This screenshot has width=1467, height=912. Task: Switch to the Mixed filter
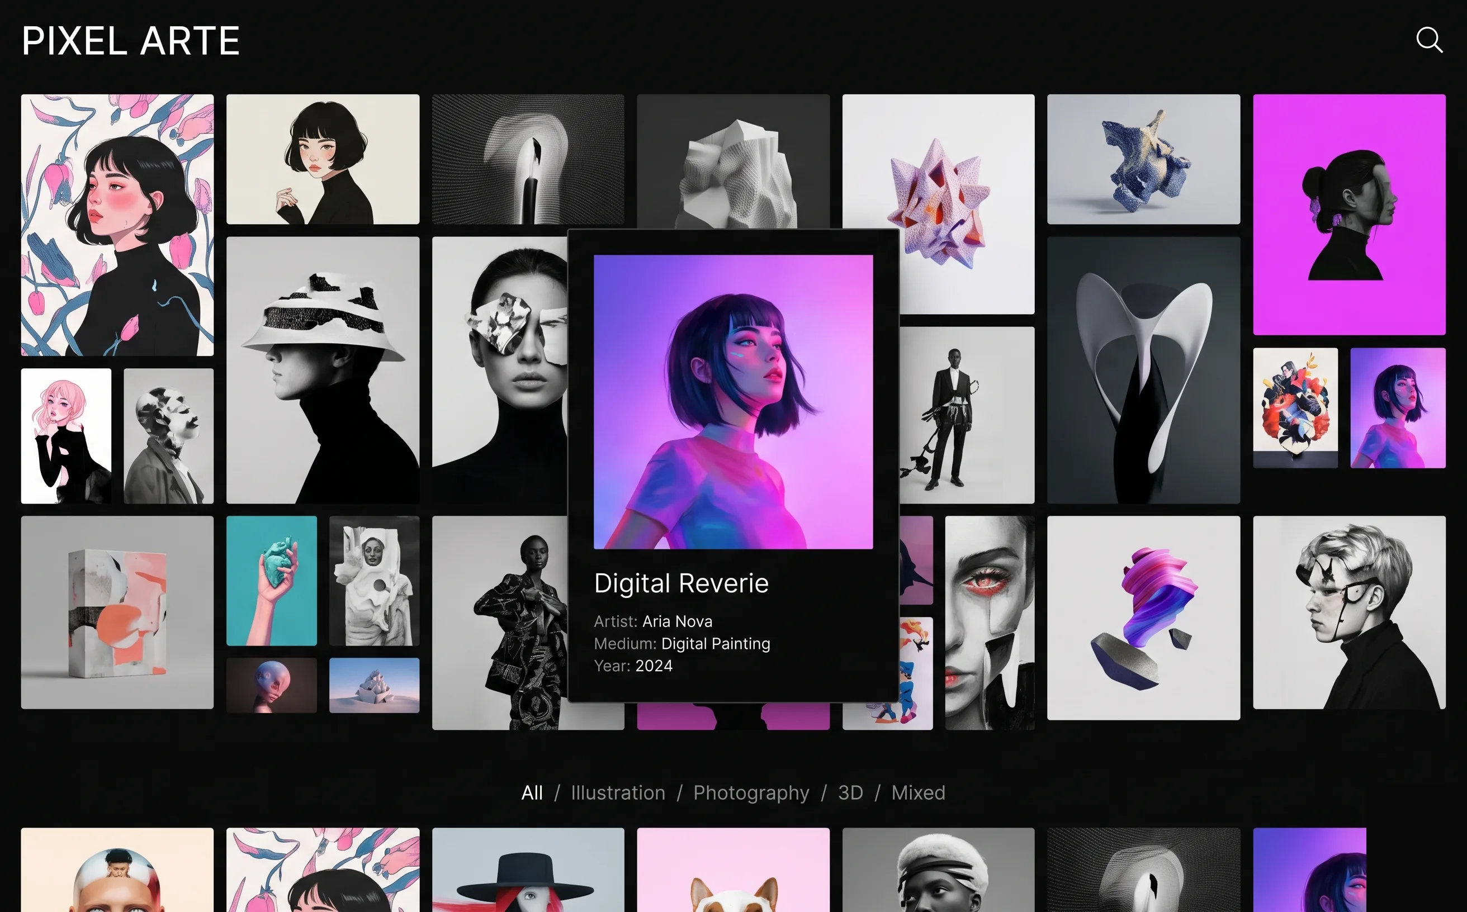[919, 792]
